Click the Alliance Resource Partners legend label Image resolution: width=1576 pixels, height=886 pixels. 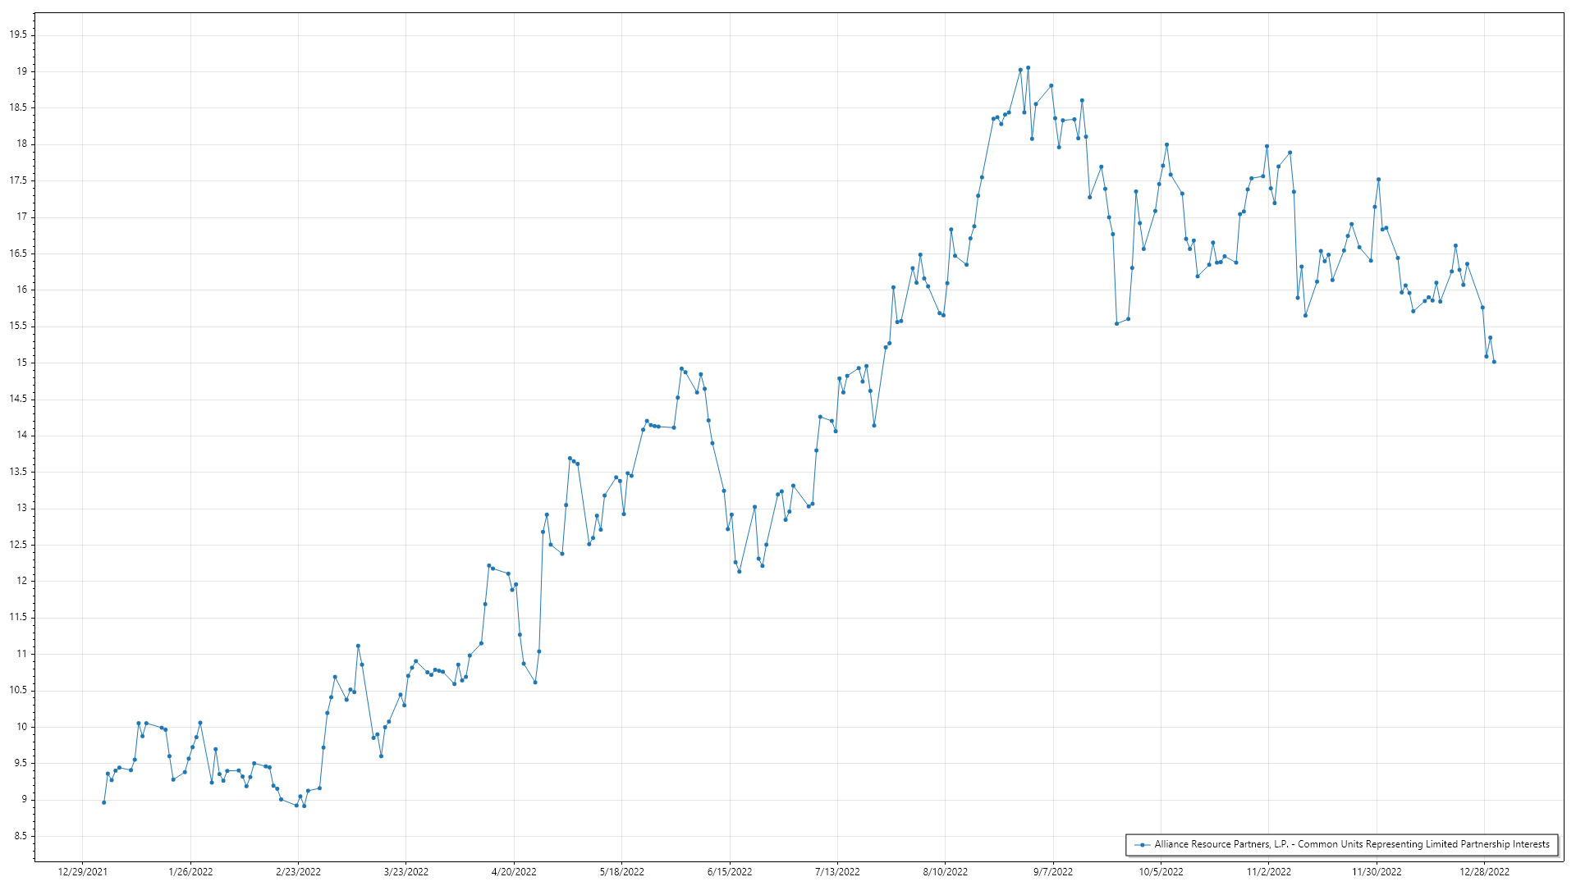pos(1351,844)
